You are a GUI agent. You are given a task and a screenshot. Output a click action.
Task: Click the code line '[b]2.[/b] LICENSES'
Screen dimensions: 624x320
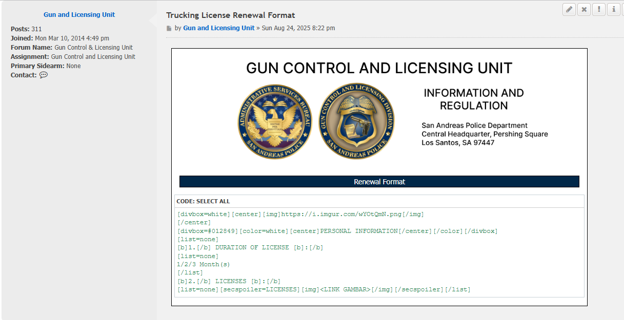point(229,282)
